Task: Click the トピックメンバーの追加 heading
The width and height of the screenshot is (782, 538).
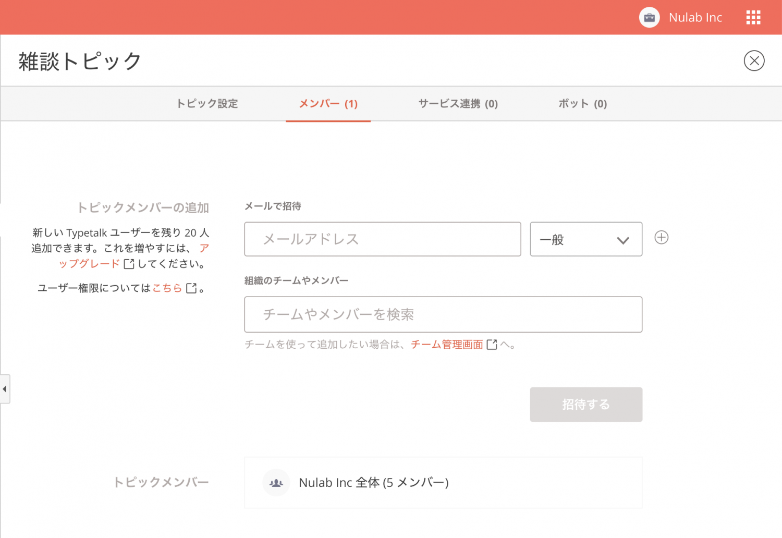Action: click(143, 207)
